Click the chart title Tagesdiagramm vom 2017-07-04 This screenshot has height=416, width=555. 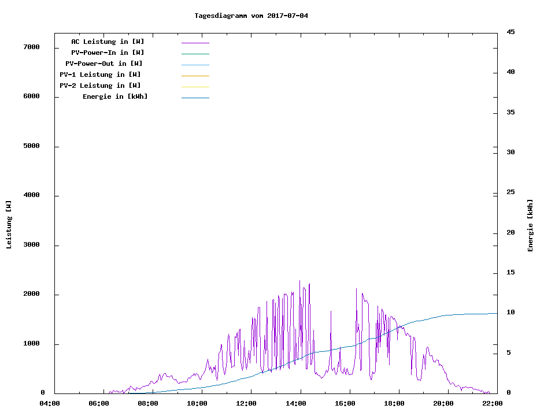tap(251, 16)
